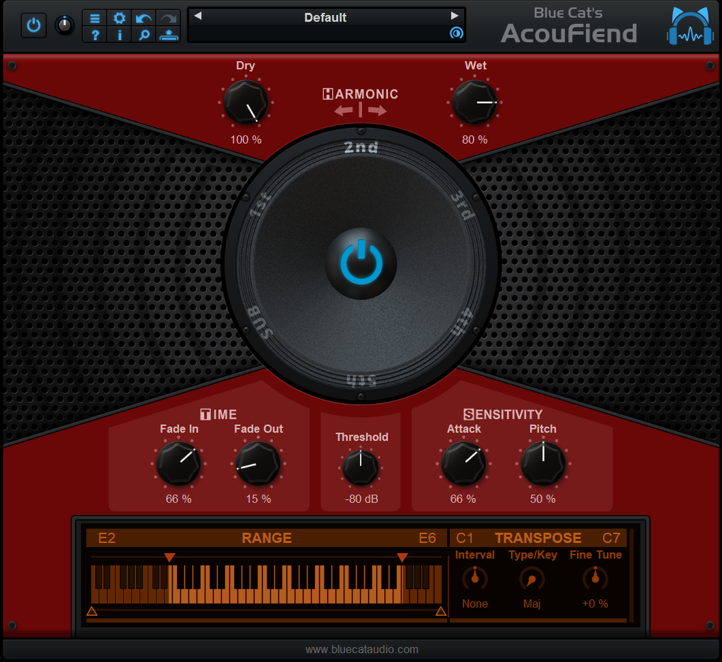
Task: Click the Wet level knob
Action: tap(475, 102)
